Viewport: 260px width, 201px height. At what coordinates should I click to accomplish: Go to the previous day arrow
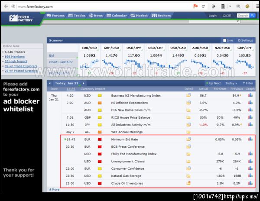point(50,83)
